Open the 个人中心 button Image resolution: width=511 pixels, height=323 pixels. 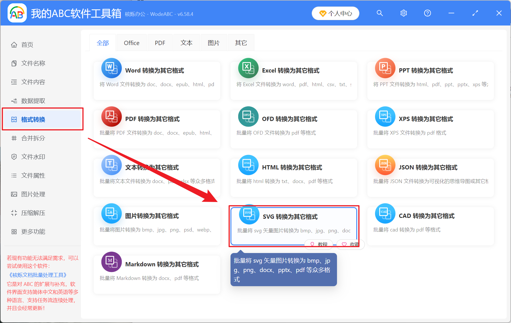(x=335, y=13)
